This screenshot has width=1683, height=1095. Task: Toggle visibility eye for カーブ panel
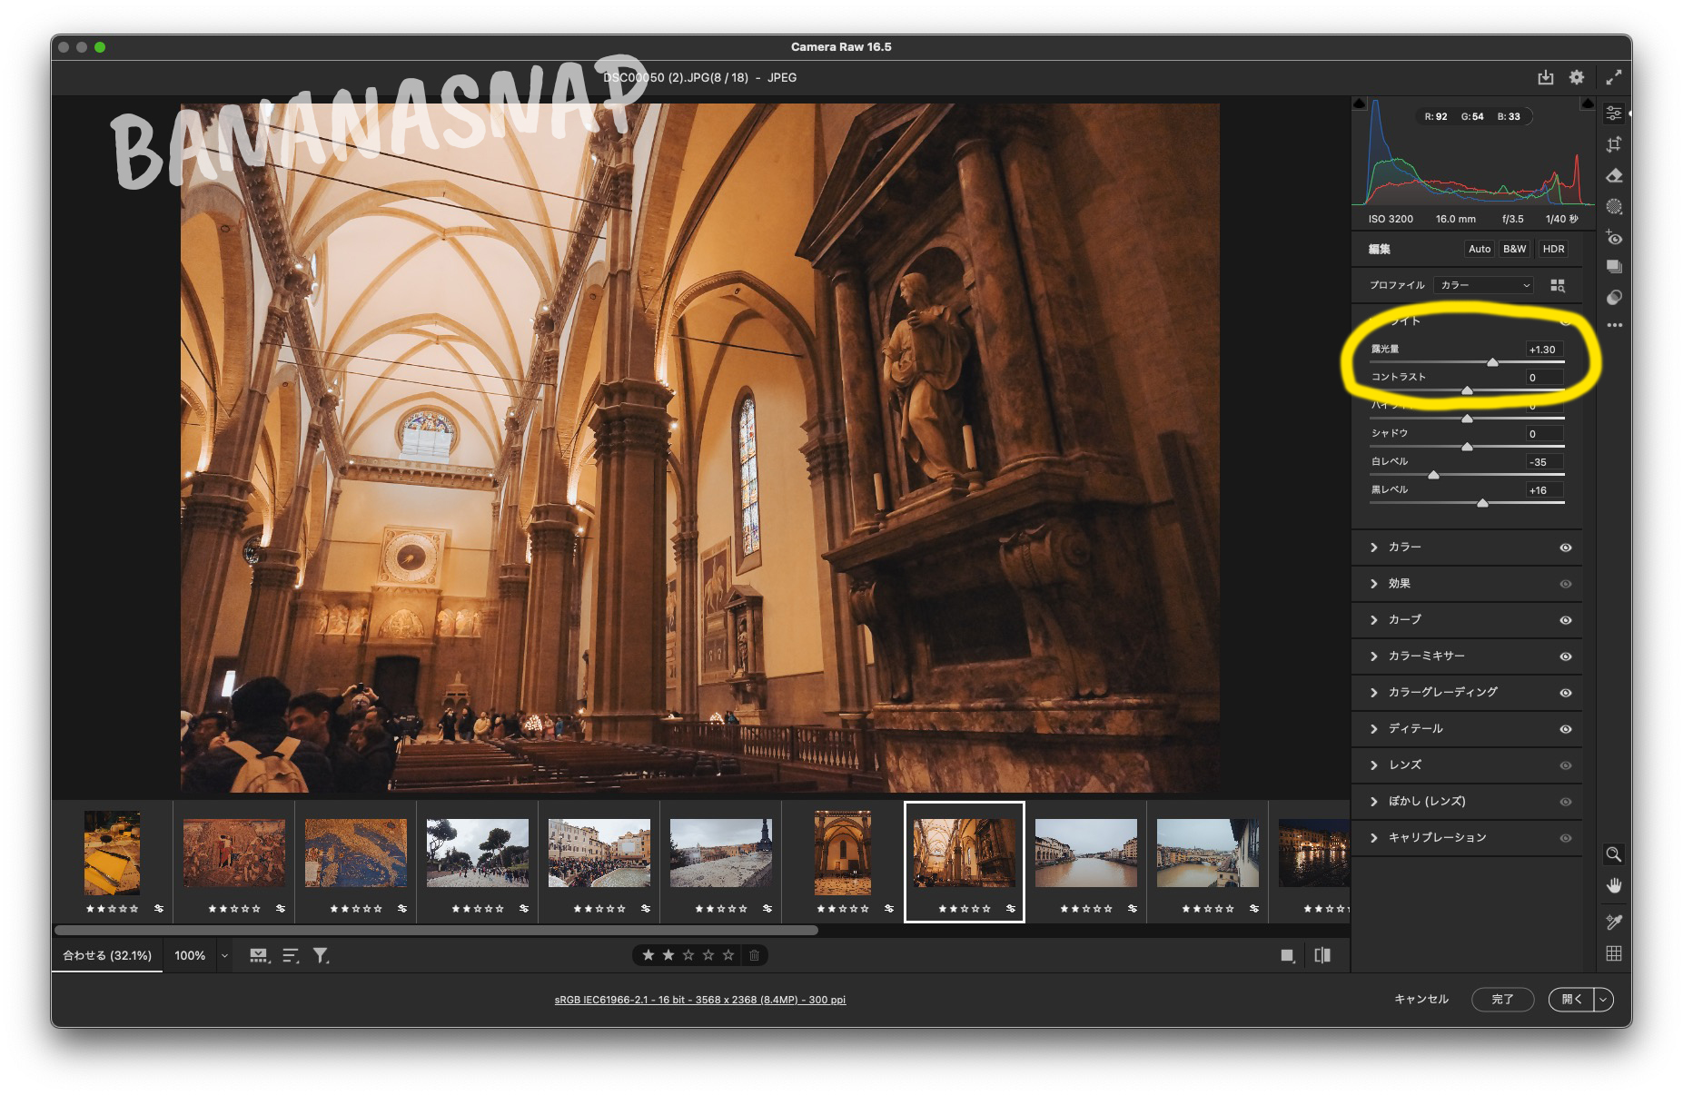[1566, 620]
